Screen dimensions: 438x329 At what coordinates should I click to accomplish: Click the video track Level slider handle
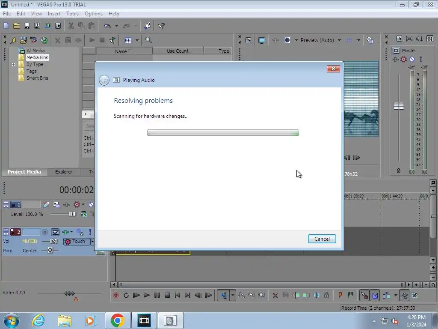click(x=72, y=214)
